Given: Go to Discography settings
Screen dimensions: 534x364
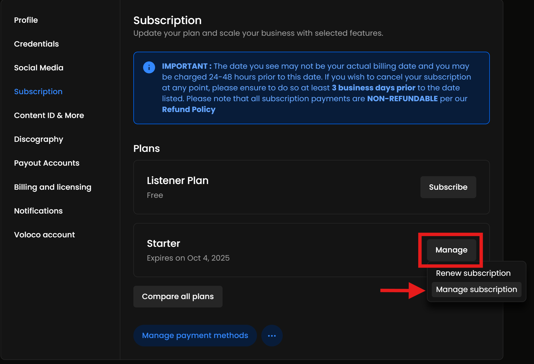Looking at the screenshot, I should click(x=38, y=139).
